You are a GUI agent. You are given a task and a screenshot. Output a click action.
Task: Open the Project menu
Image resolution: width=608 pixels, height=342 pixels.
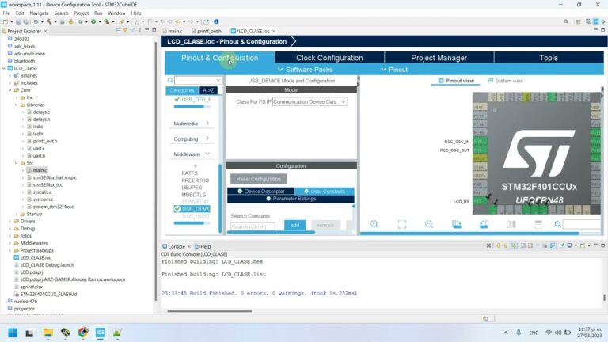coord(82,13)
